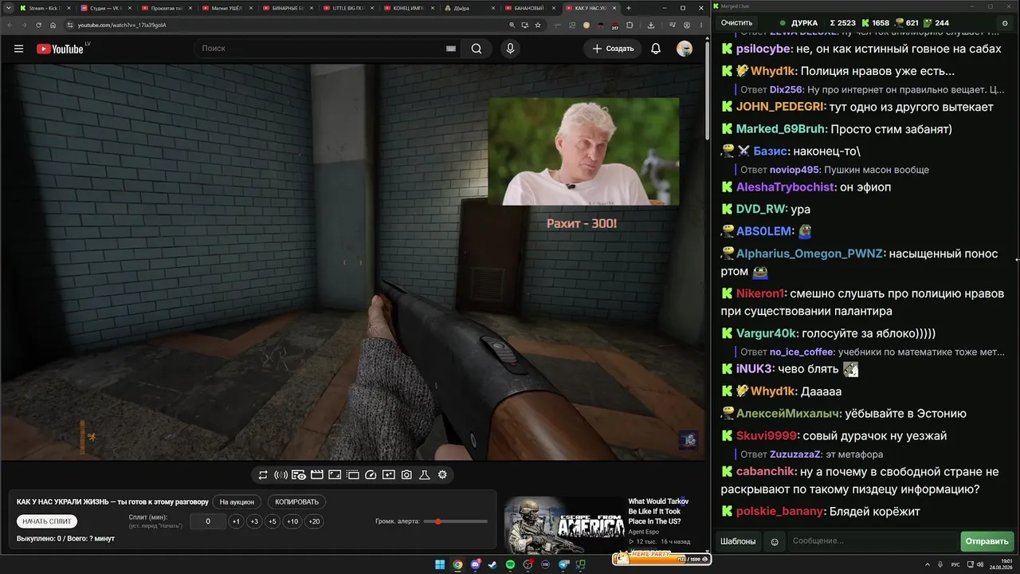Go back in browser history
The height and width of the screenshot is (574, 1020).
11,25
